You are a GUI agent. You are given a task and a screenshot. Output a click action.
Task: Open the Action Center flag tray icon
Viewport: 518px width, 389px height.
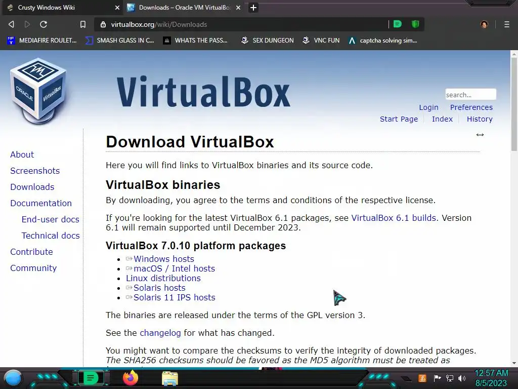tap(437, 378)
